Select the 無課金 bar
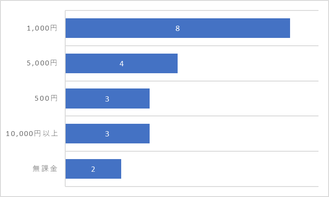 pyautogui.click(x=93, y=169)
